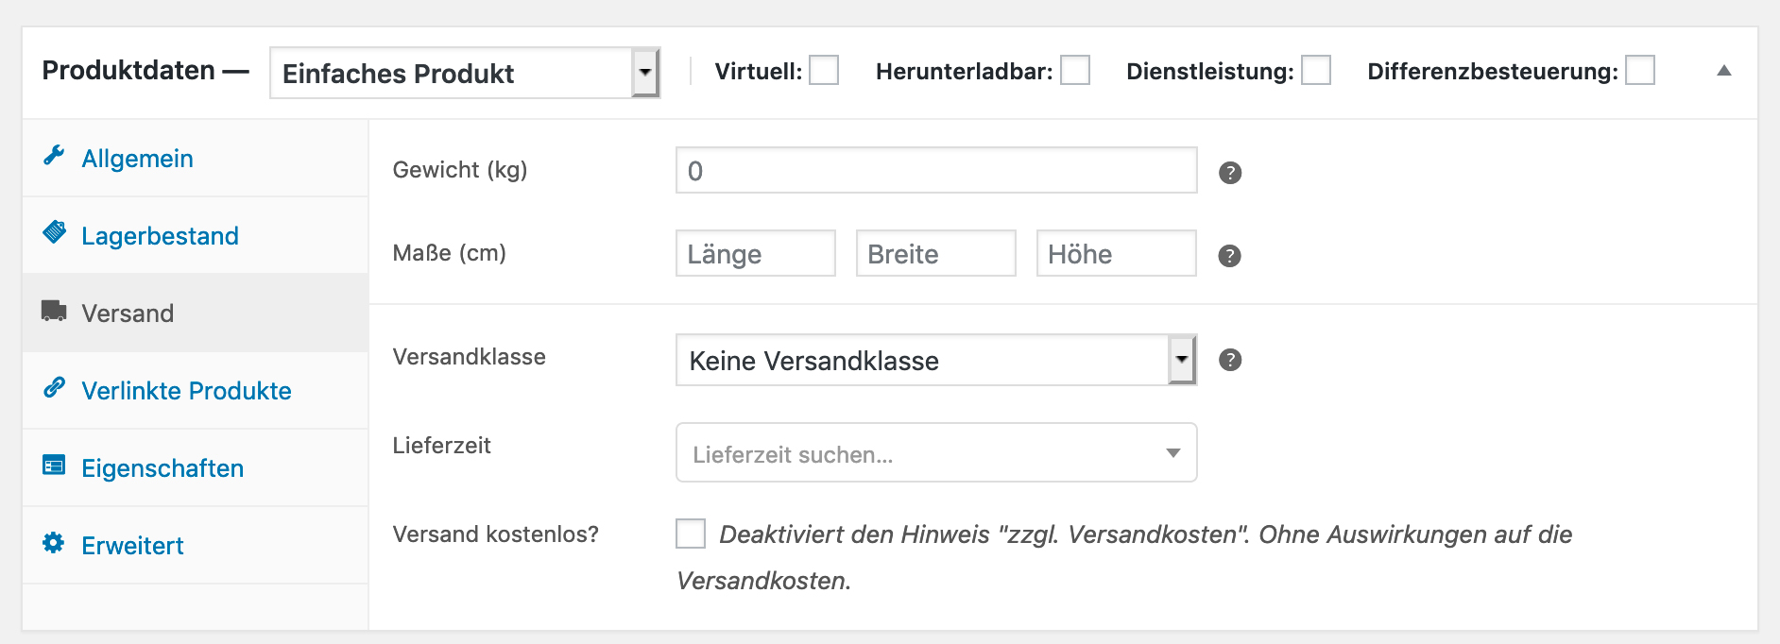Image resolution: width=1780 pixels, height=644 pixels.
Task: Open the Eigenschaften tab
Action: (x=196, y=468)
